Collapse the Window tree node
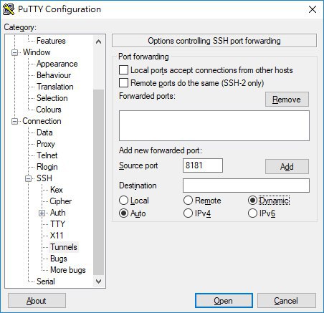Screen dimensions: 324x313 [14, 52]
